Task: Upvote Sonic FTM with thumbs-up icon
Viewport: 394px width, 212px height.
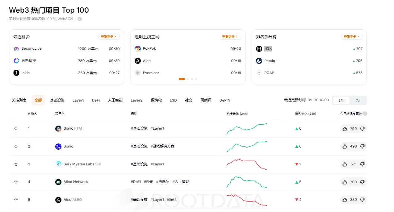Action: 345,129
